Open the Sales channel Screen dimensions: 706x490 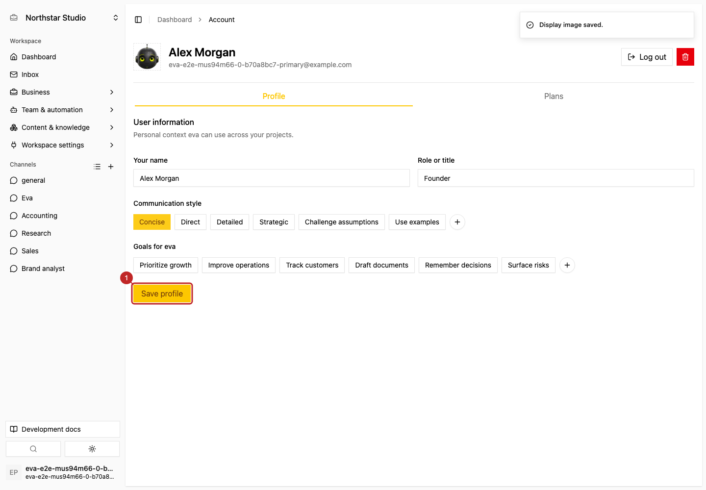click(x=63, y=251)
